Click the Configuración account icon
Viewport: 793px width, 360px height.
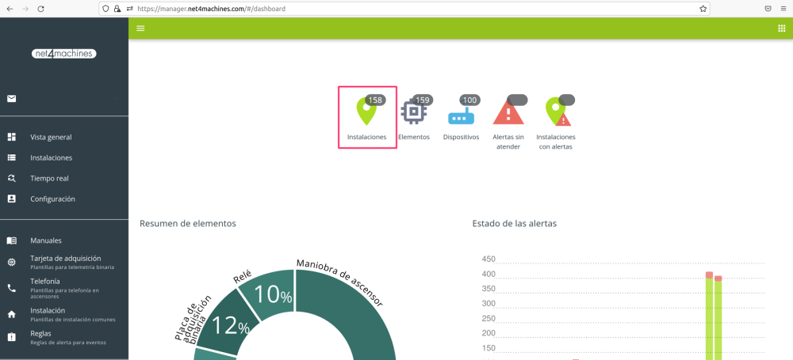pyautogui.click(x=12, y=199)
